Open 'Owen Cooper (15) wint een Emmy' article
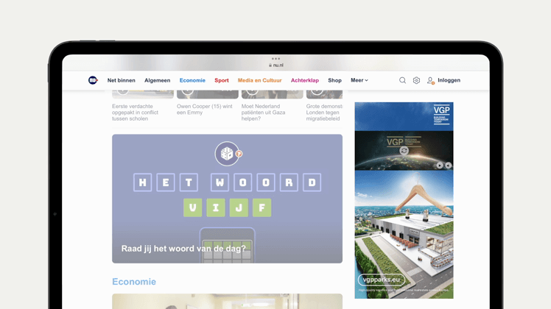 [204, 109]
